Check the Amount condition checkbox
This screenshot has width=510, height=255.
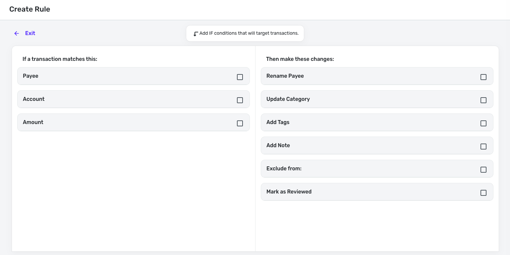[240, 123]
